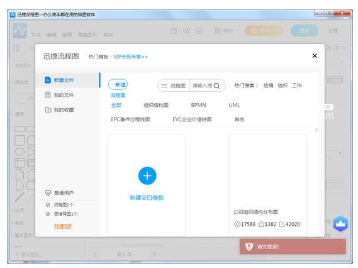Open the 文件 menu in main window
The width and height of the screenshot is (358, 268).
point(36,35)
